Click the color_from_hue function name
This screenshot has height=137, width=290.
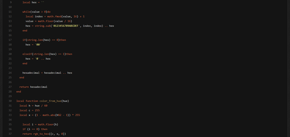[50, 101]
